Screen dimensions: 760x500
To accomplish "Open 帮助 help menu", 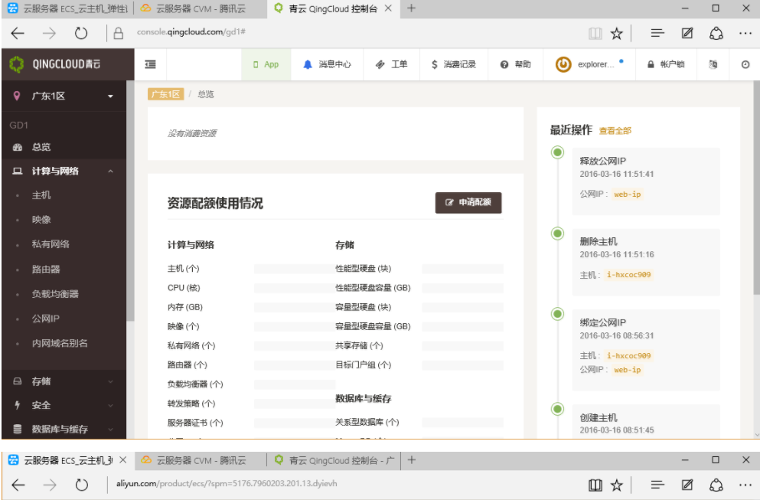I will [516, 64].
